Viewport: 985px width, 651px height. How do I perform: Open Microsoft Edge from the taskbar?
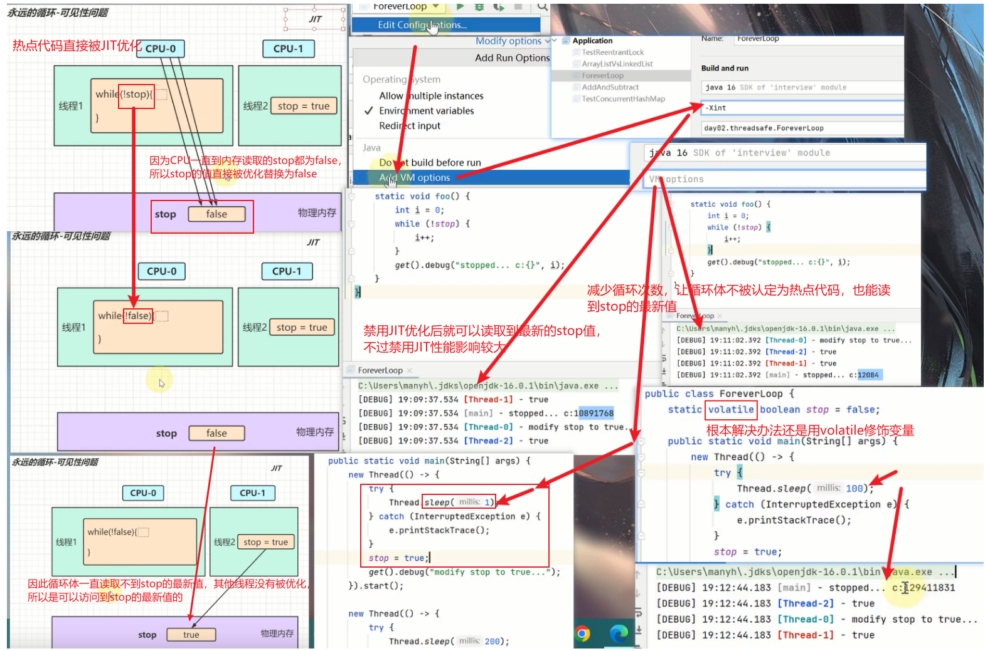(x=619, y=634)
